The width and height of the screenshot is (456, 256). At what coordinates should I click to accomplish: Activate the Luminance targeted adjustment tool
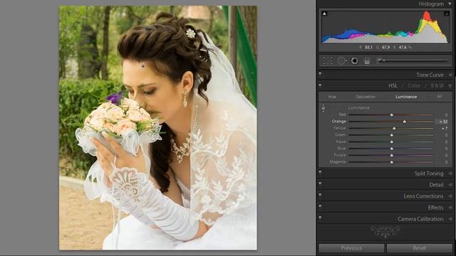[323, 108]
